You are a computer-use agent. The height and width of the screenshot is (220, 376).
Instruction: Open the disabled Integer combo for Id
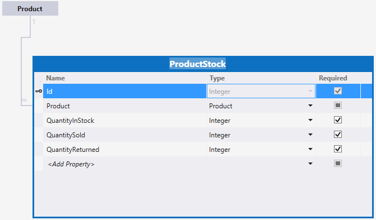(x=261, y=91)
